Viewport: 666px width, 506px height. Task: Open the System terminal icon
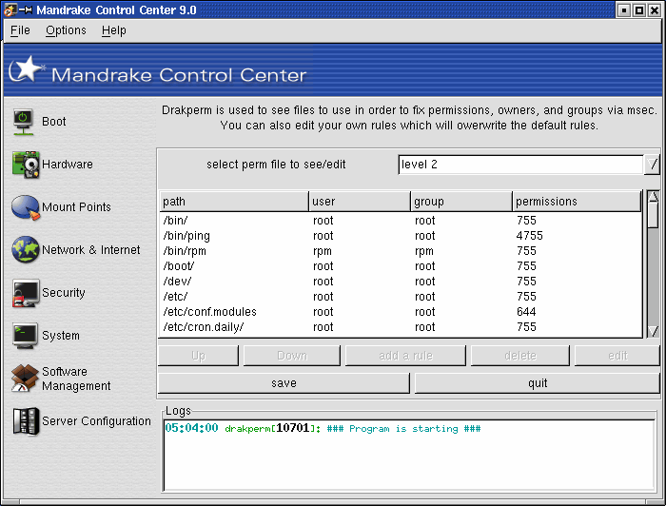[x=26, y=336]
